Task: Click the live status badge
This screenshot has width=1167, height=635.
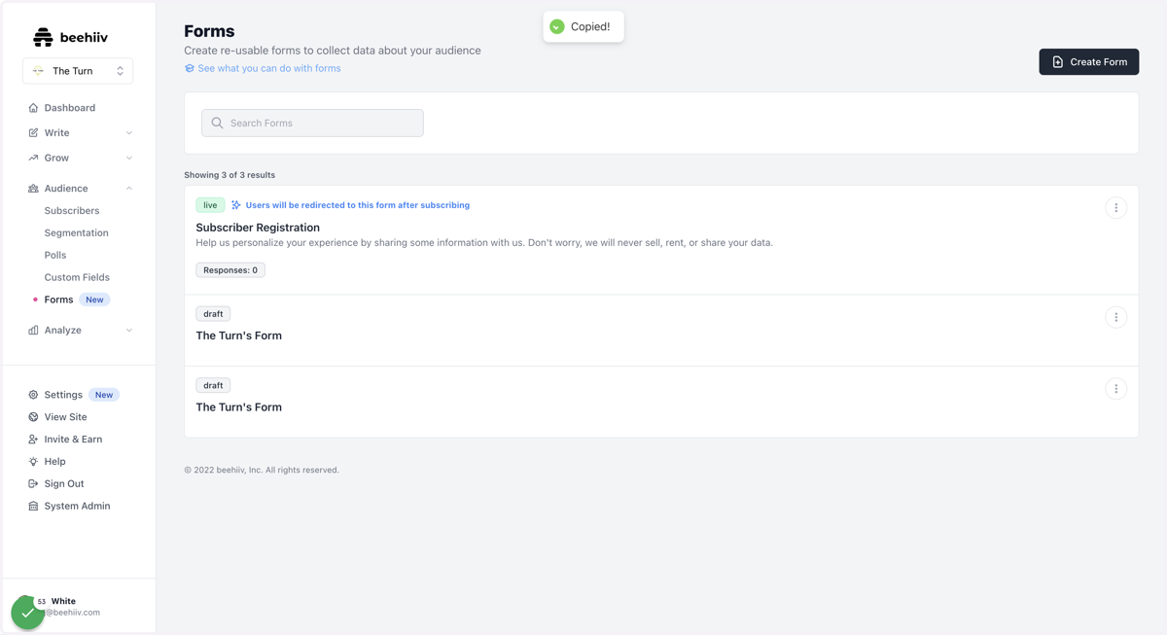Action: coord(210,205)
